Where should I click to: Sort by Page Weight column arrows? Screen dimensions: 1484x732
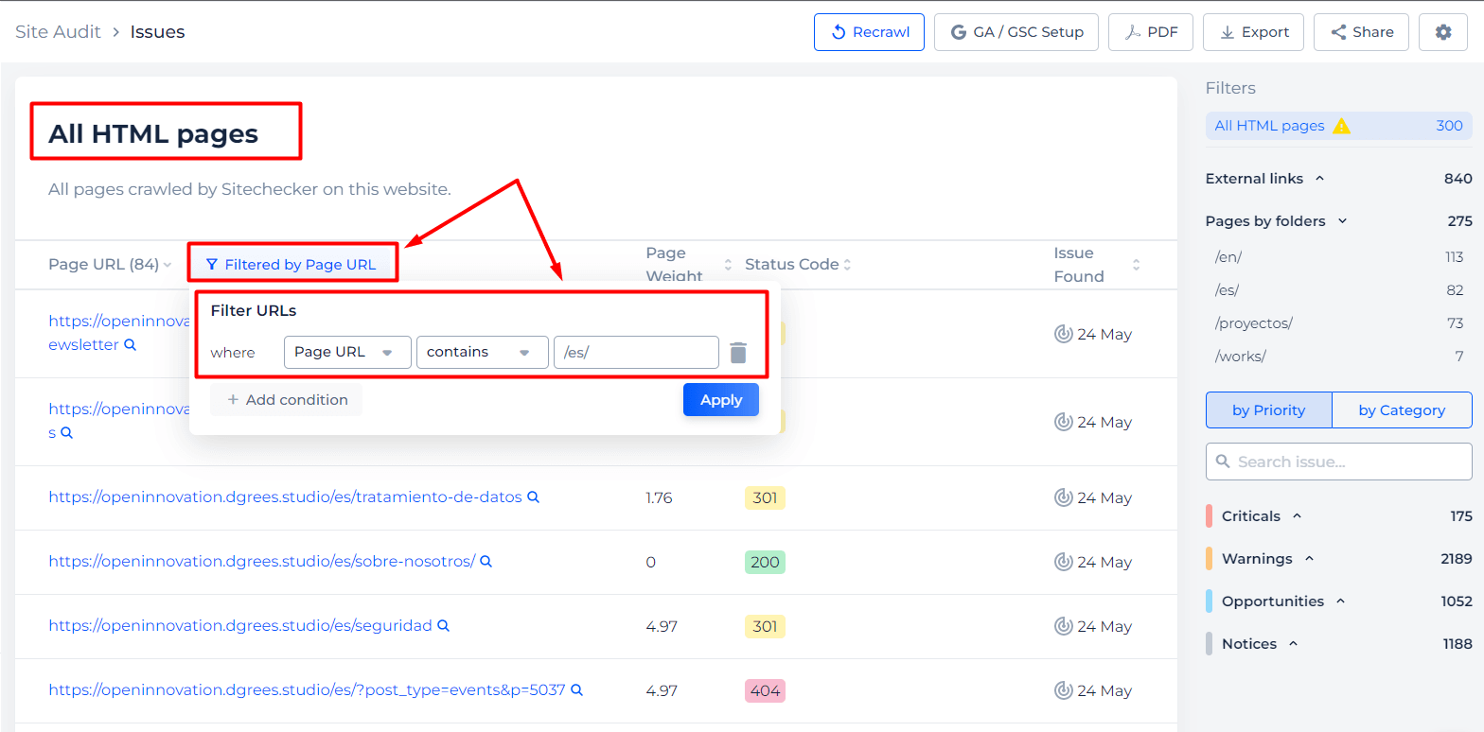coord(728,265)
